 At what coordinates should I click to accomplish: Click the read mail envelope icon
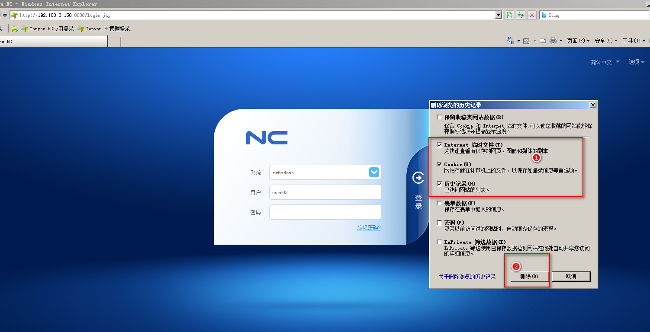click(542, 41)
